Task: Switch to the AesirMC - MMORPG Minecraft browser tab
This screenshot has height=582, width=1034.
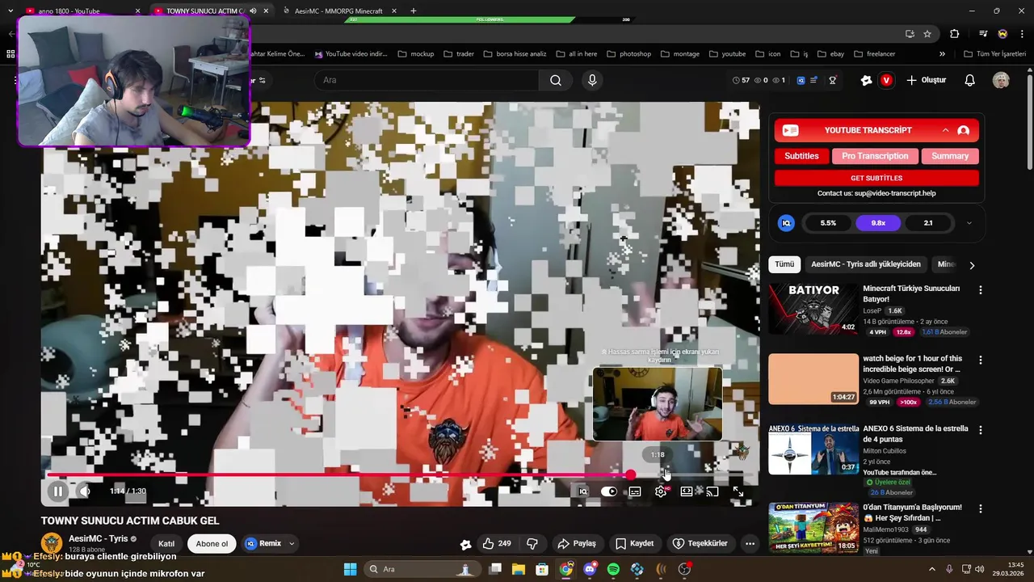Action: 338,11
